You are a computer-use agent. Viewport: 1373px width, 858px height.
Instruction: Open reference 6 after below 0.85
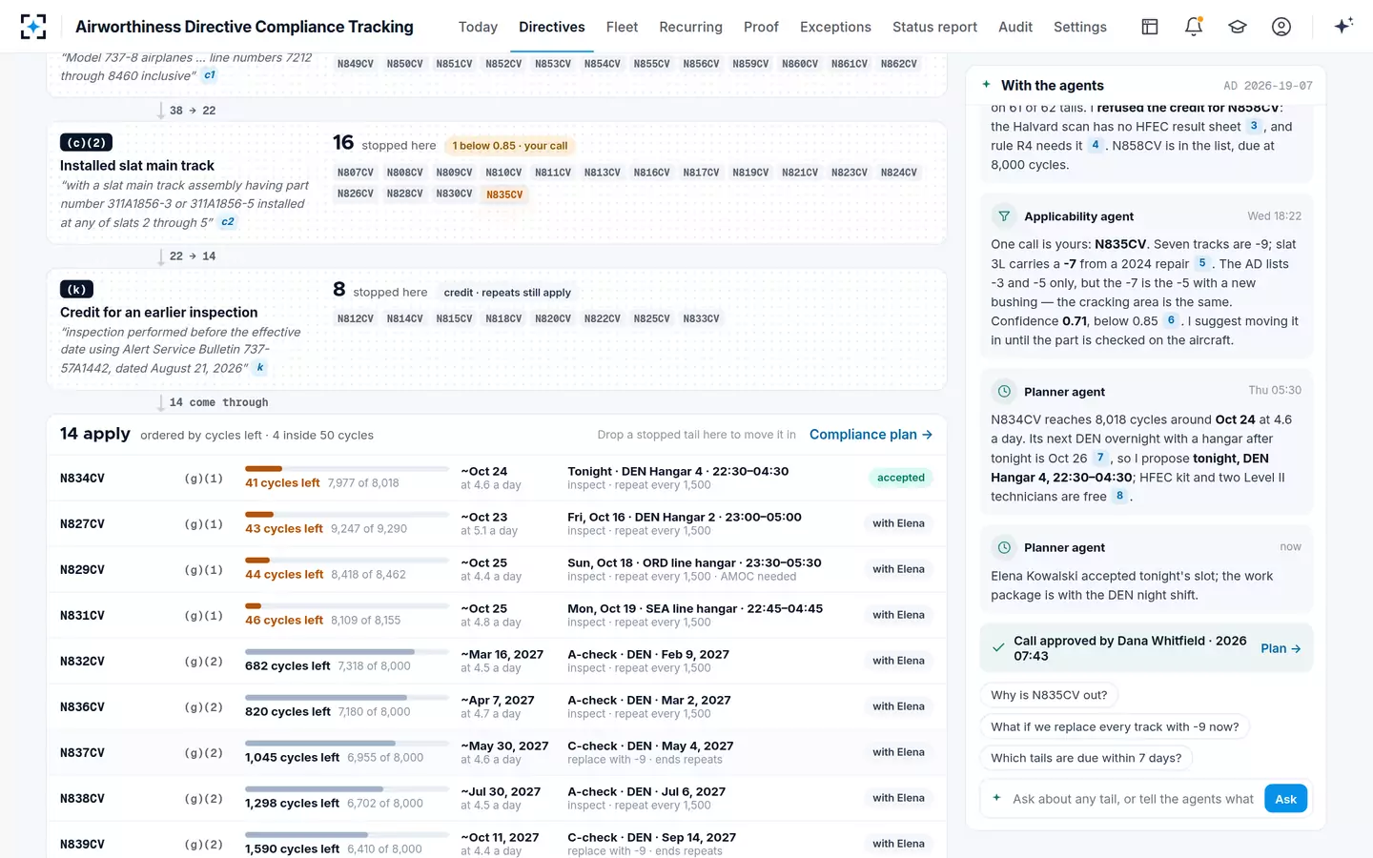pyautogui.click(x=1171, y=320)
